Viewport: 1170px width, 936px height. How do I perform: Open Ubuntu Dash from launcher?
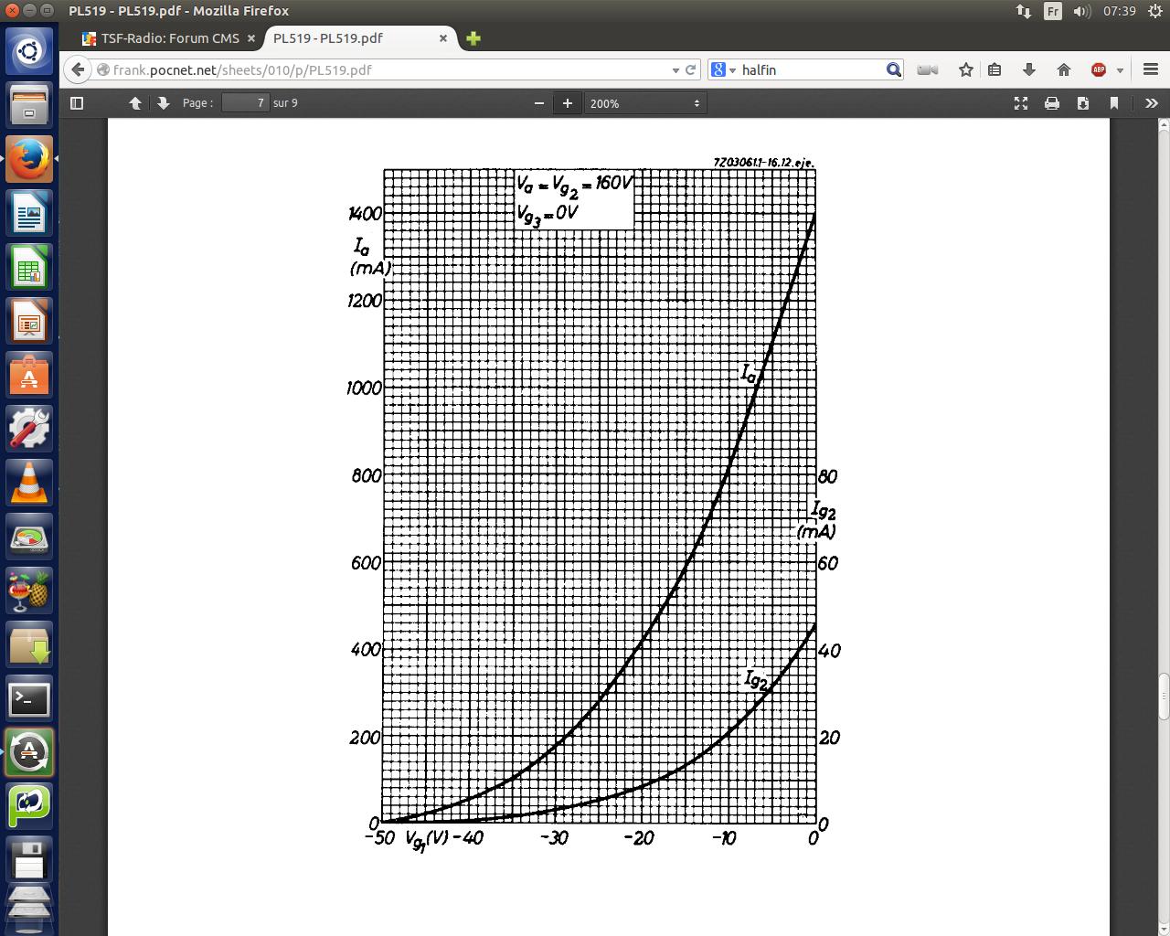pos(29,51)
